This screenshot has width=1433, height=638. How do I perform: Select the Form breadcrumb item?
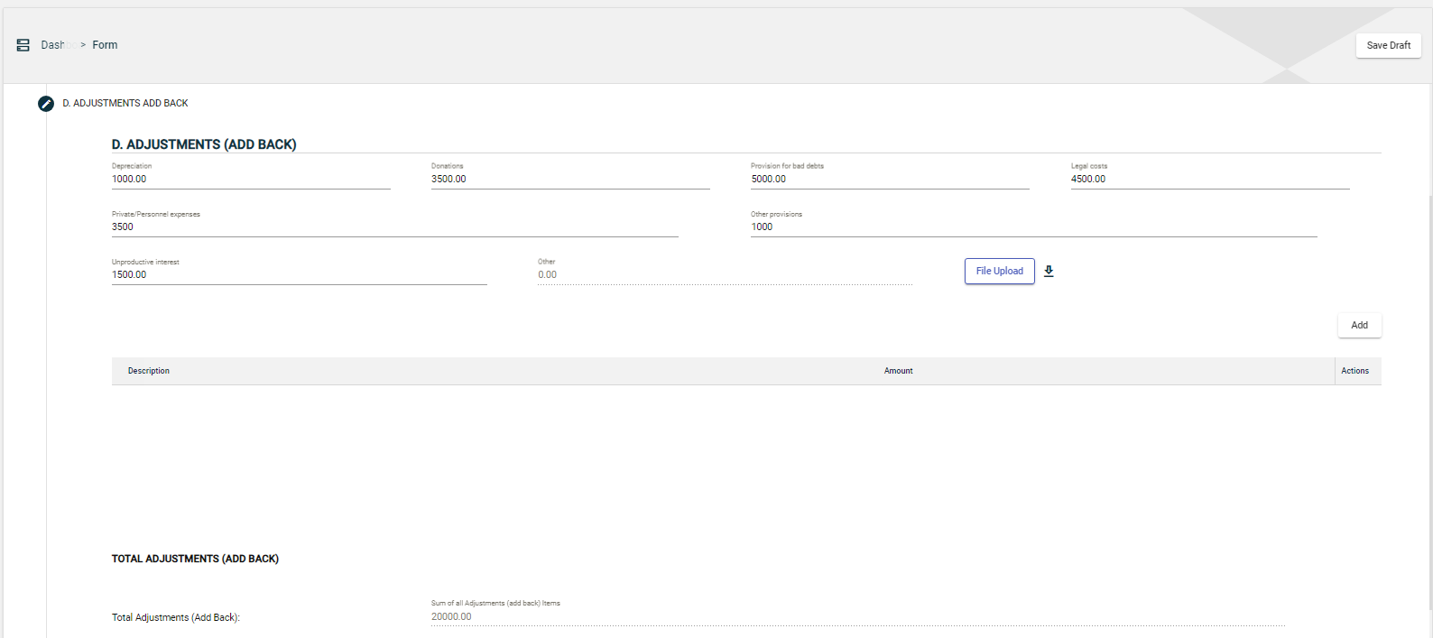pos(105,45)
